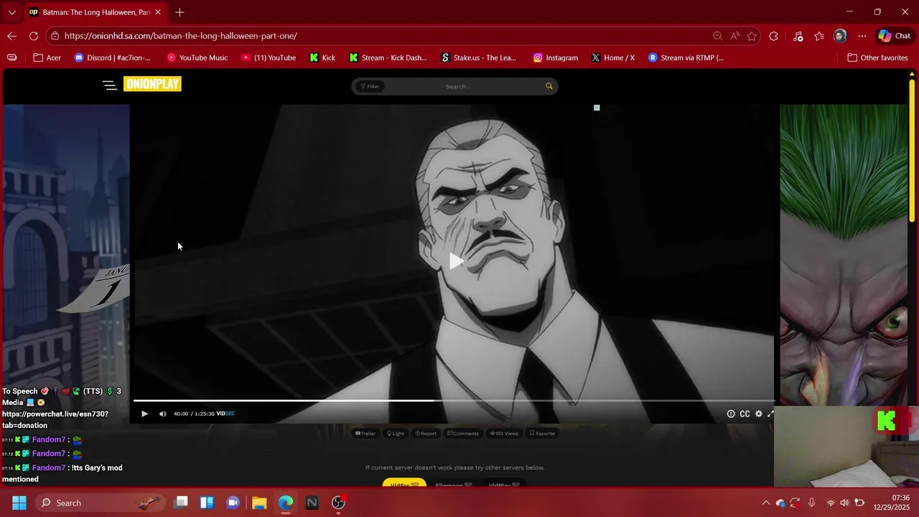Open the Kick bookmark

[x=322, y=57]
